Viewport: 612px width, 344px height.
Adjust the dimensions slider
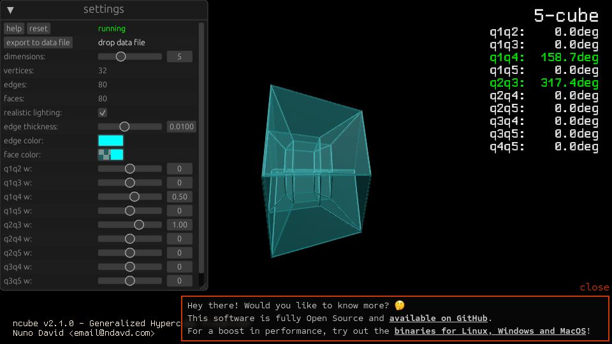(130, 57)
